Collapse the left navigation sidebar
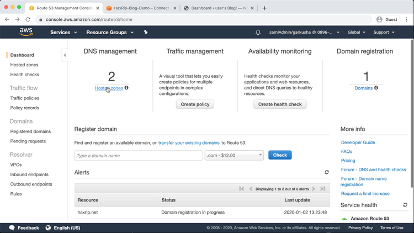 (x=65, y=55)
